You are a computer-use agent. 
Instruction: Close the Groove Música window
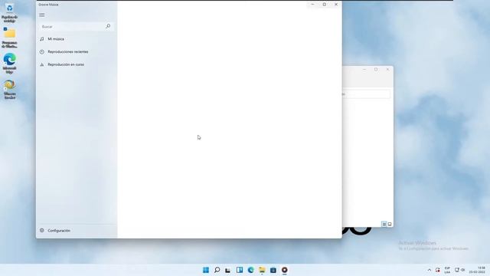pos(336,5)
